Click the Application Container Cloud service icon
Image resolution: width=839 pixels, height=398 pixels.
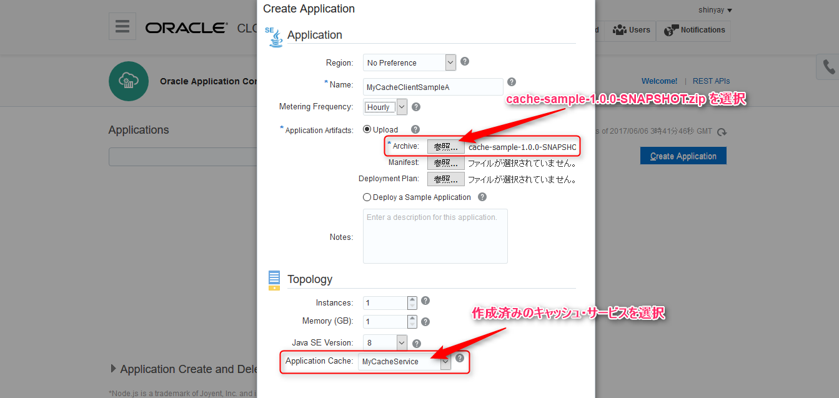coord(128,81)
